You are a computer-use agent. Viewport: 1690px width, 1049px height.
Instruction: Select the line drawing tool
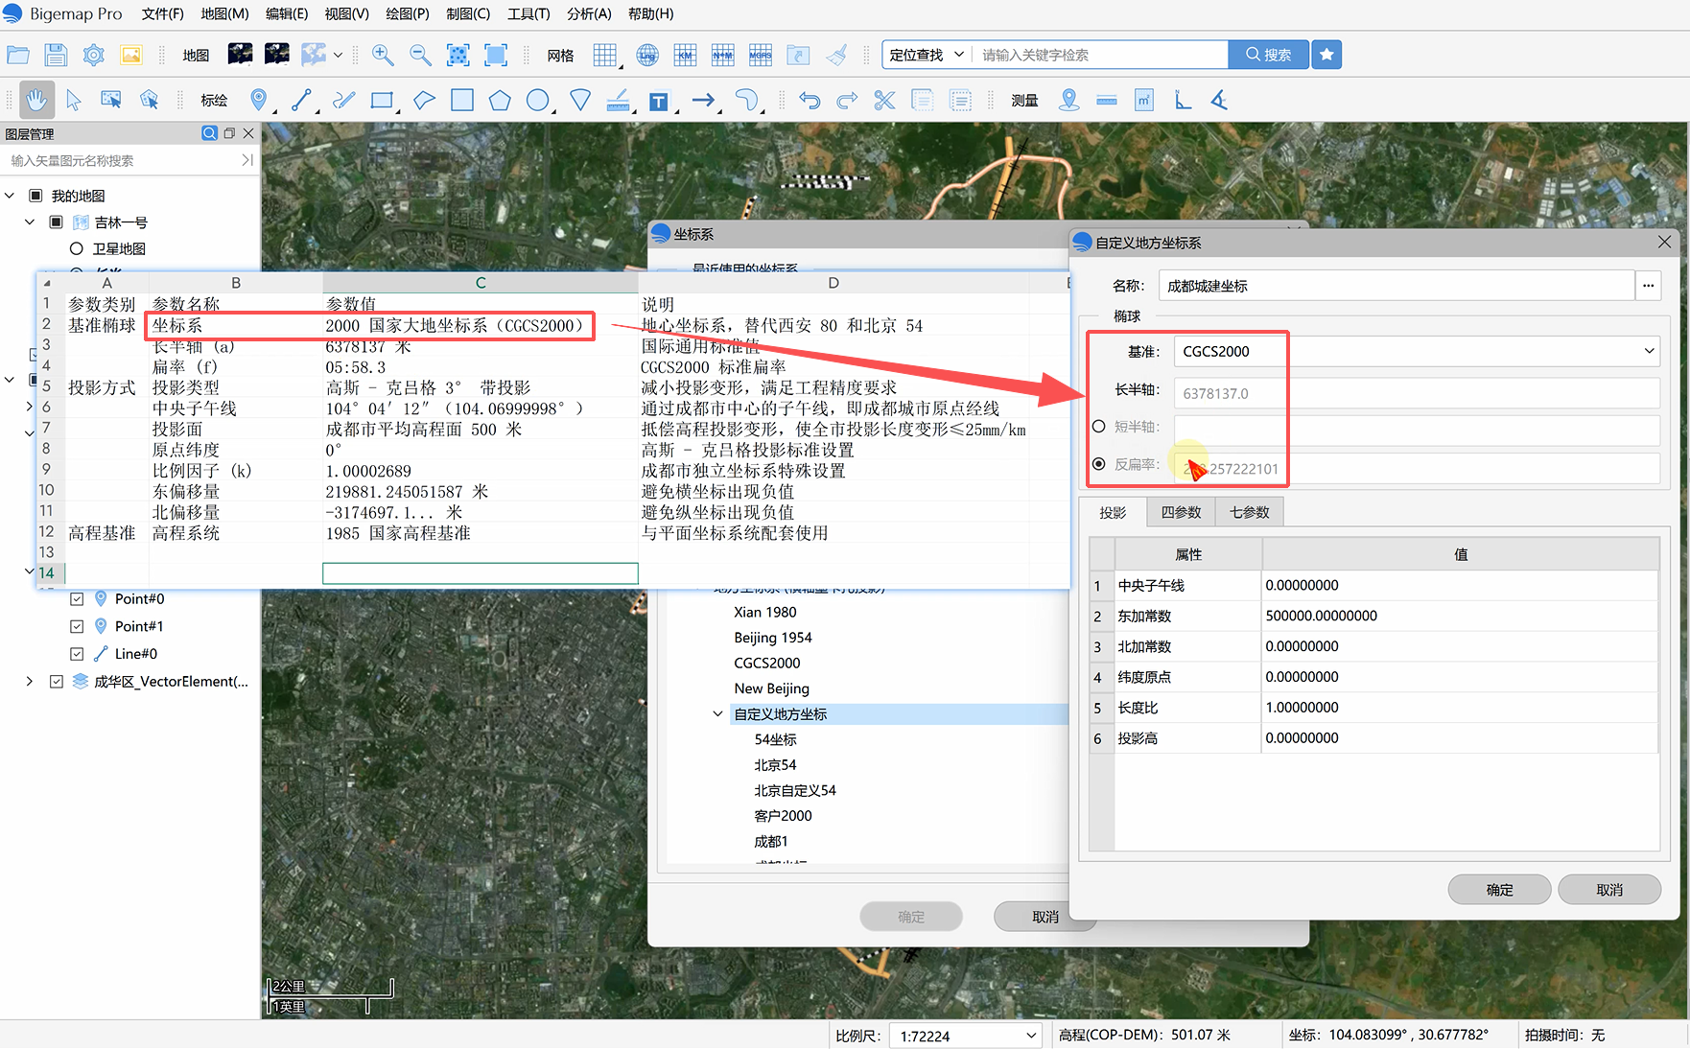[301, 100]
